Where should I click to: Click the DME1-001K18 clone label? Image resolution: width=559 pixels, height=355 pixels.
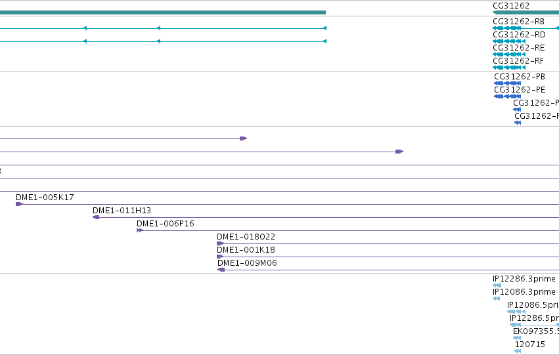click(246, 250)
